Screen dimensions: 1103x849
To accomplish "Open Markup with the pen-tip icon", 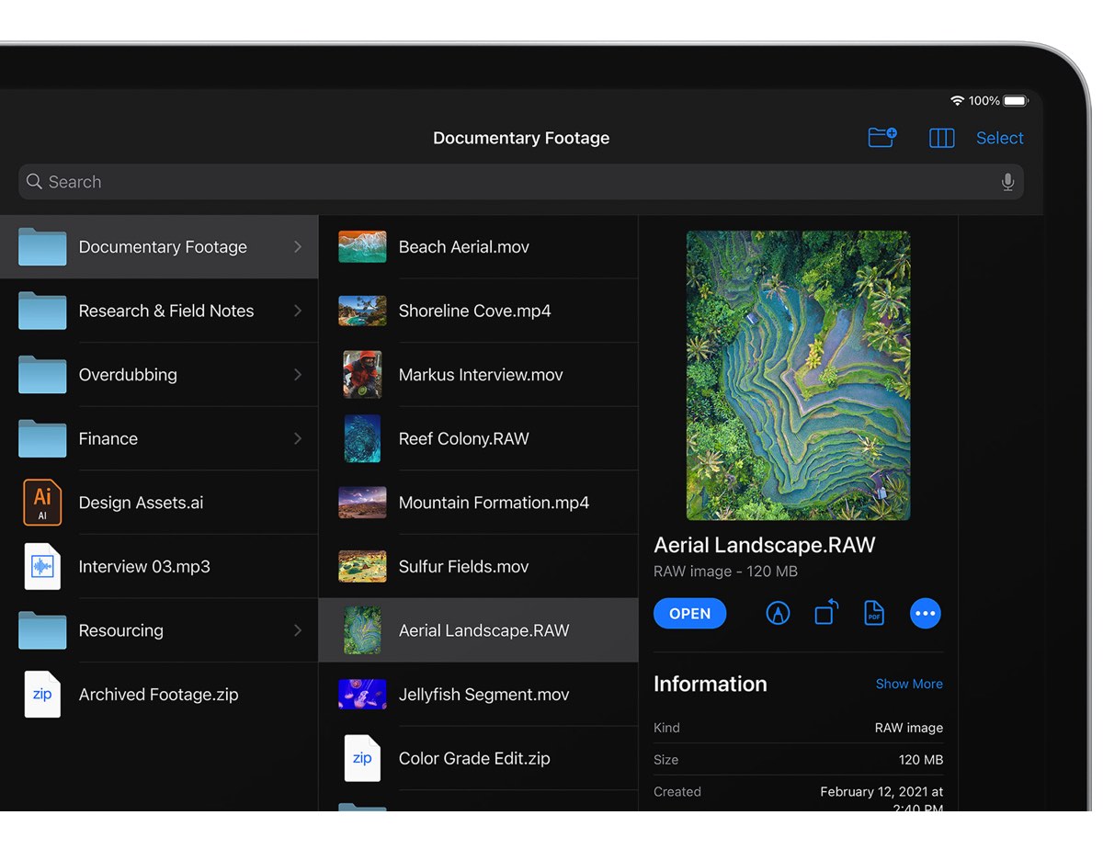I will tap(778, 614).
